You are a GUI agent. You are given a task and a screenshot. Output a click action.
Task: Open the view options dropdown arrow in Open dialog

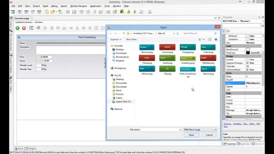(204, 39)
